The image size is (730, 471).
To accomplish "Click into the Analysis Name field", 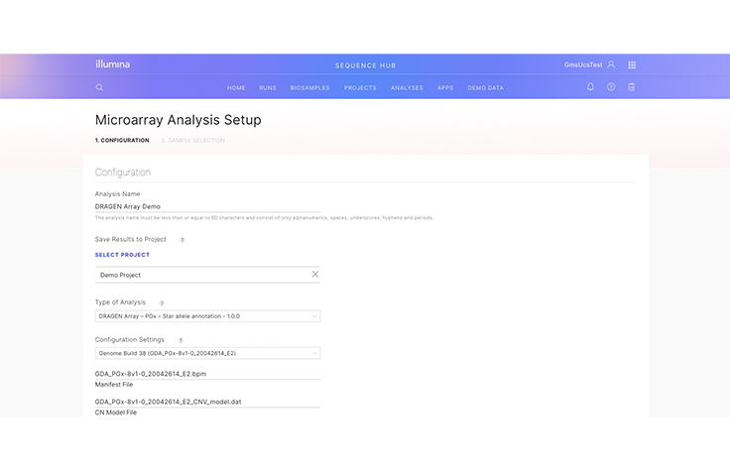I will point(207,206).
